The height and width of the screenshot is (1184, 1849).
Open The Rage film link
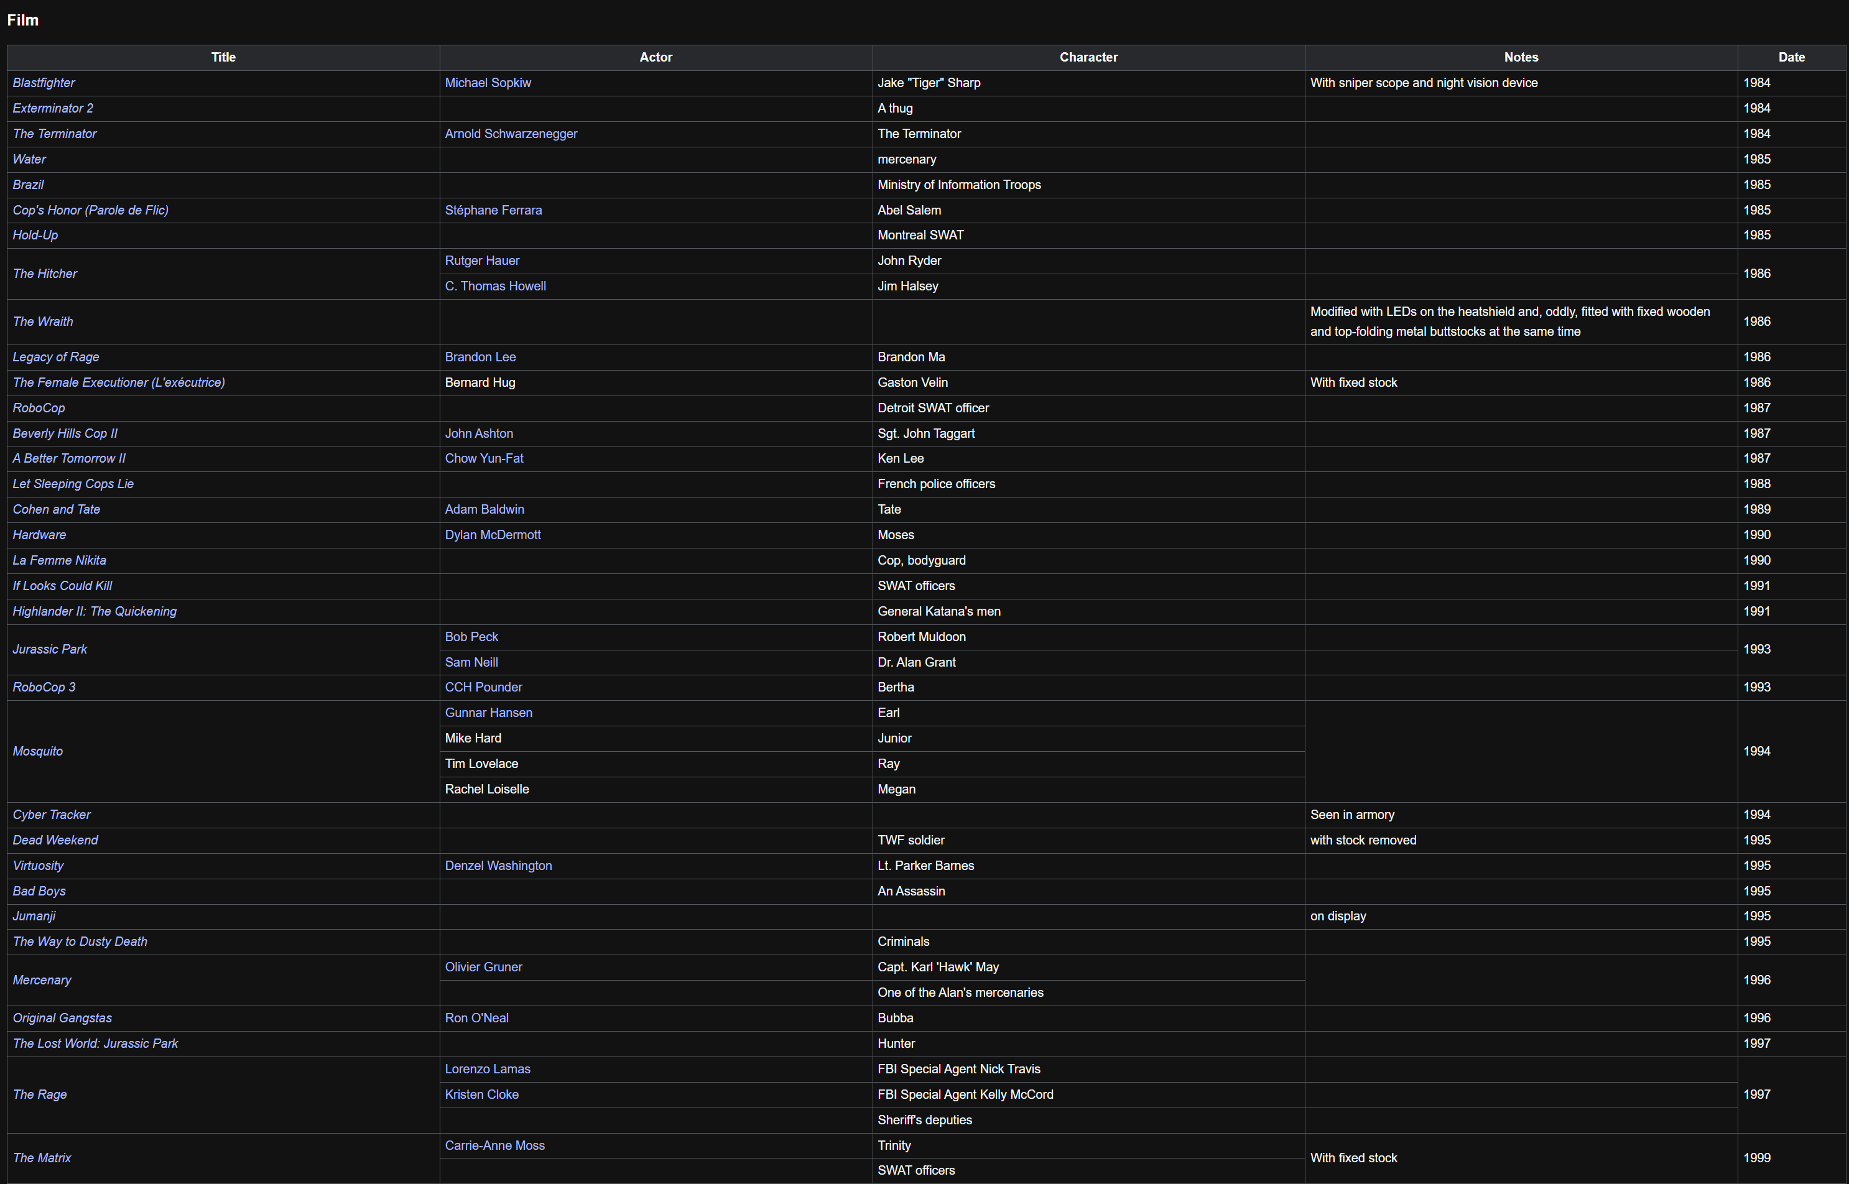coord(40,1094)
